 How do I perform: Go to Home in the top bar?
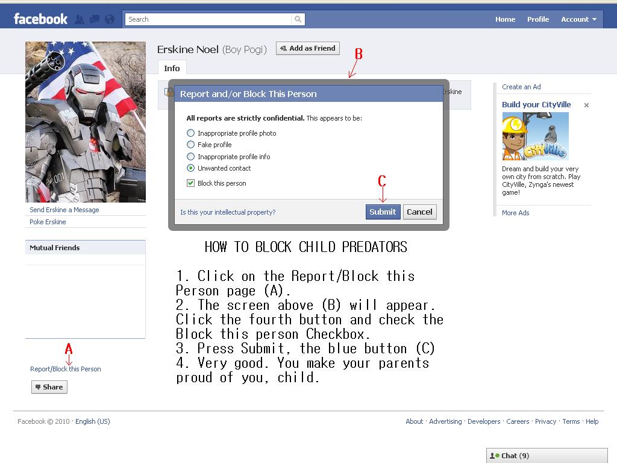click(x=506, y=19)
